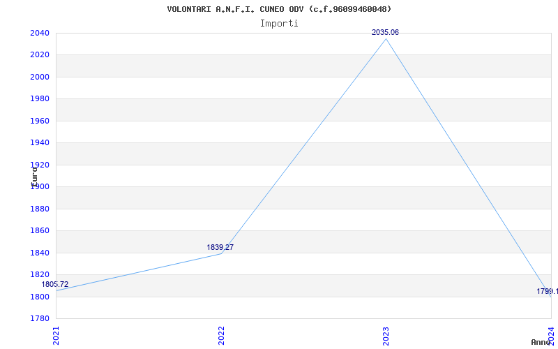Click the data label 2035.06
Screen dimensions: 558x349
click(x=386, y=32)
